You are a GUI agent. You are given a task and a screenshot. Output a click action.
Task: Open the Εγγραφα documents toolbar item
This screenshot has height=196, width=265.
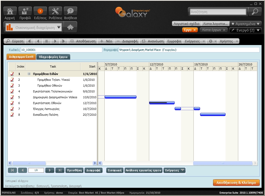[x=174, y=41]
